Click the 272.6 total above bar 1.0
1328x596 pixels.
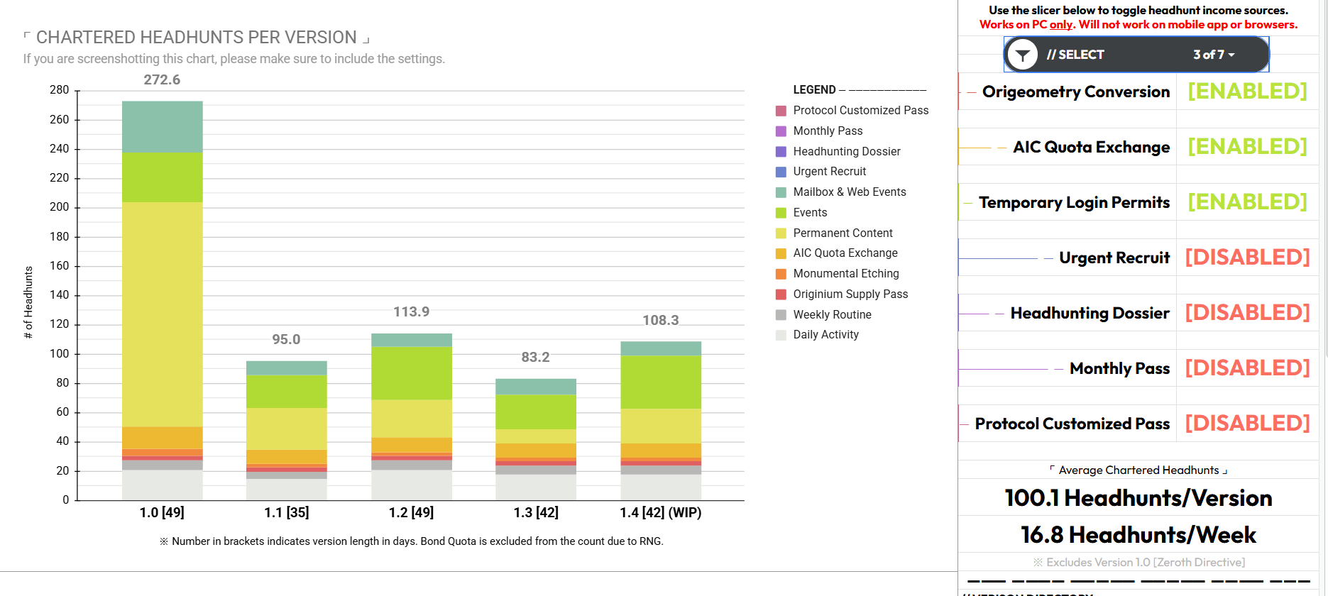point(162,79)
